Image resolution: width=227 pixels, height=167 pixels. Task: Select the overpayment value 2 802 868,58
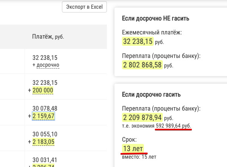coord(142,65)
